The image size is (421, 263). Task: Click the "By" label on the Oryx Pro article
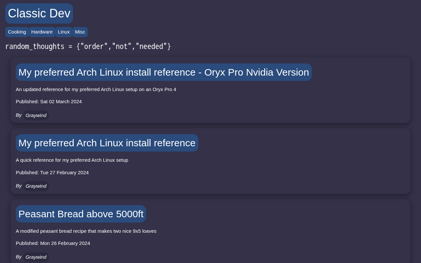tap(19, 115)
